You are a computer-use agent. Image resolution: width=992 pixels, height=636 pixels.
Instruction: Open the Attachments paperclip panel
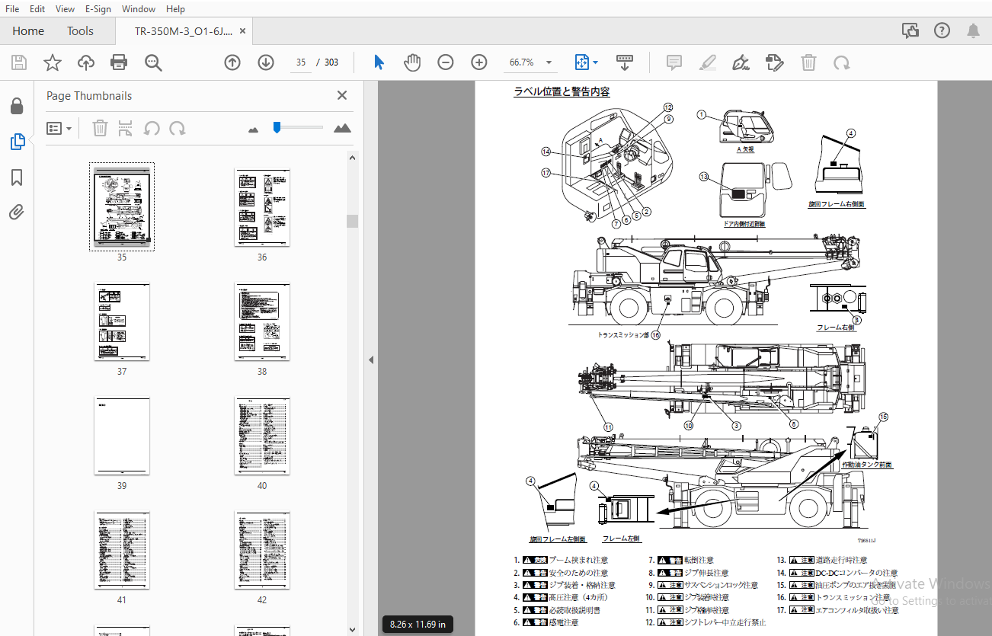[x=17, y=212]
